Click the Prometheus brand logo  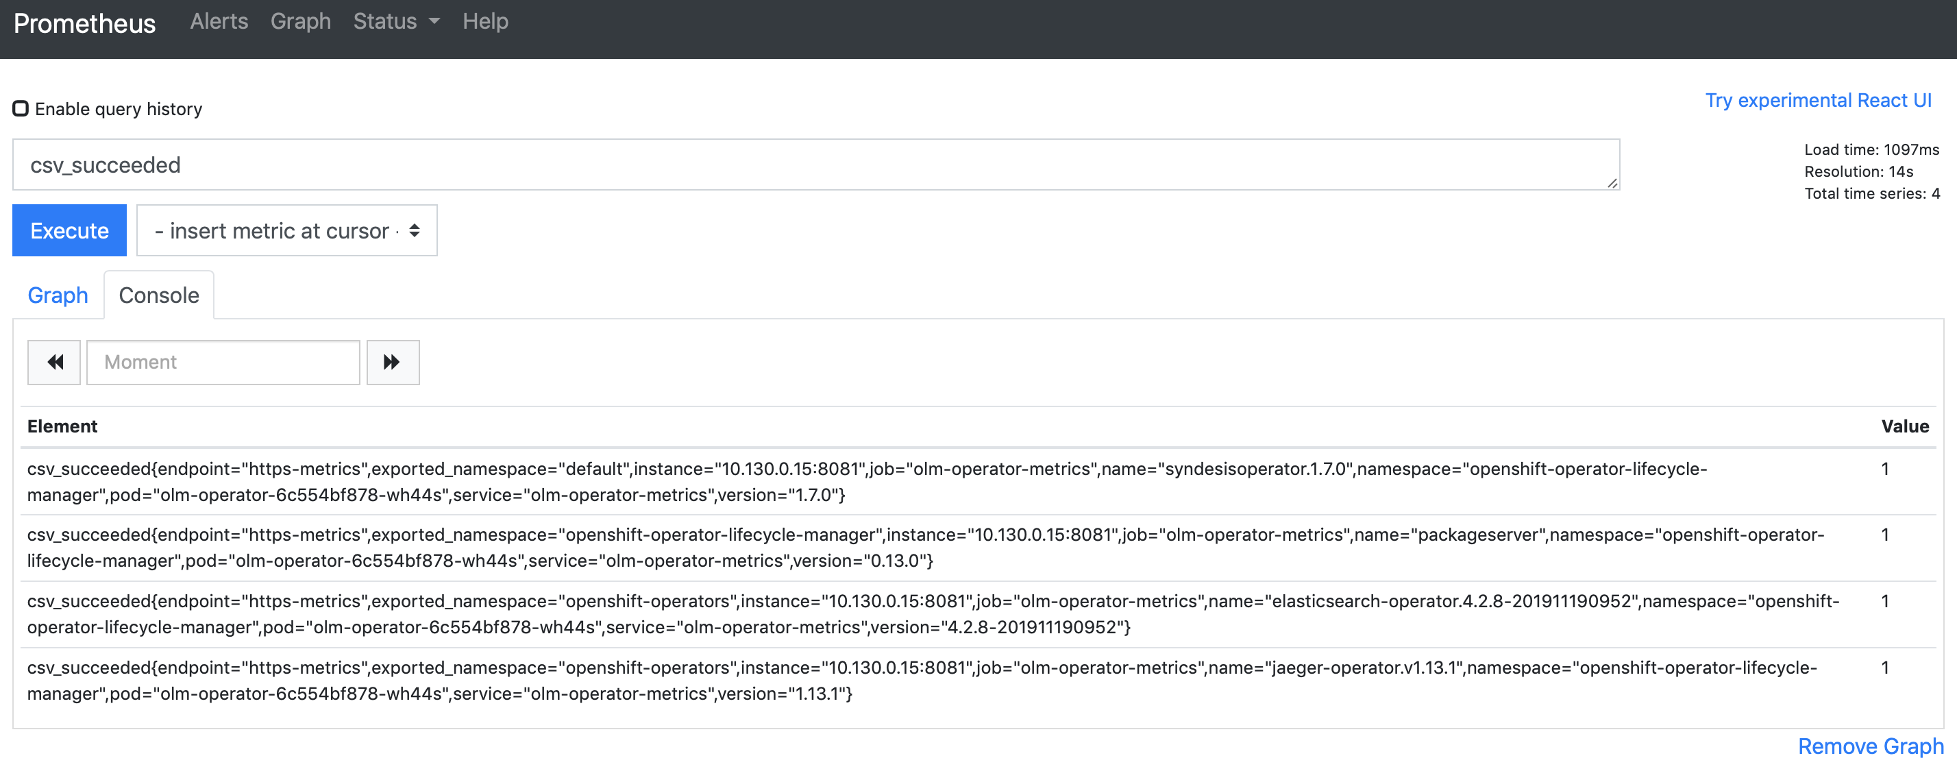[x=84, y=23]
